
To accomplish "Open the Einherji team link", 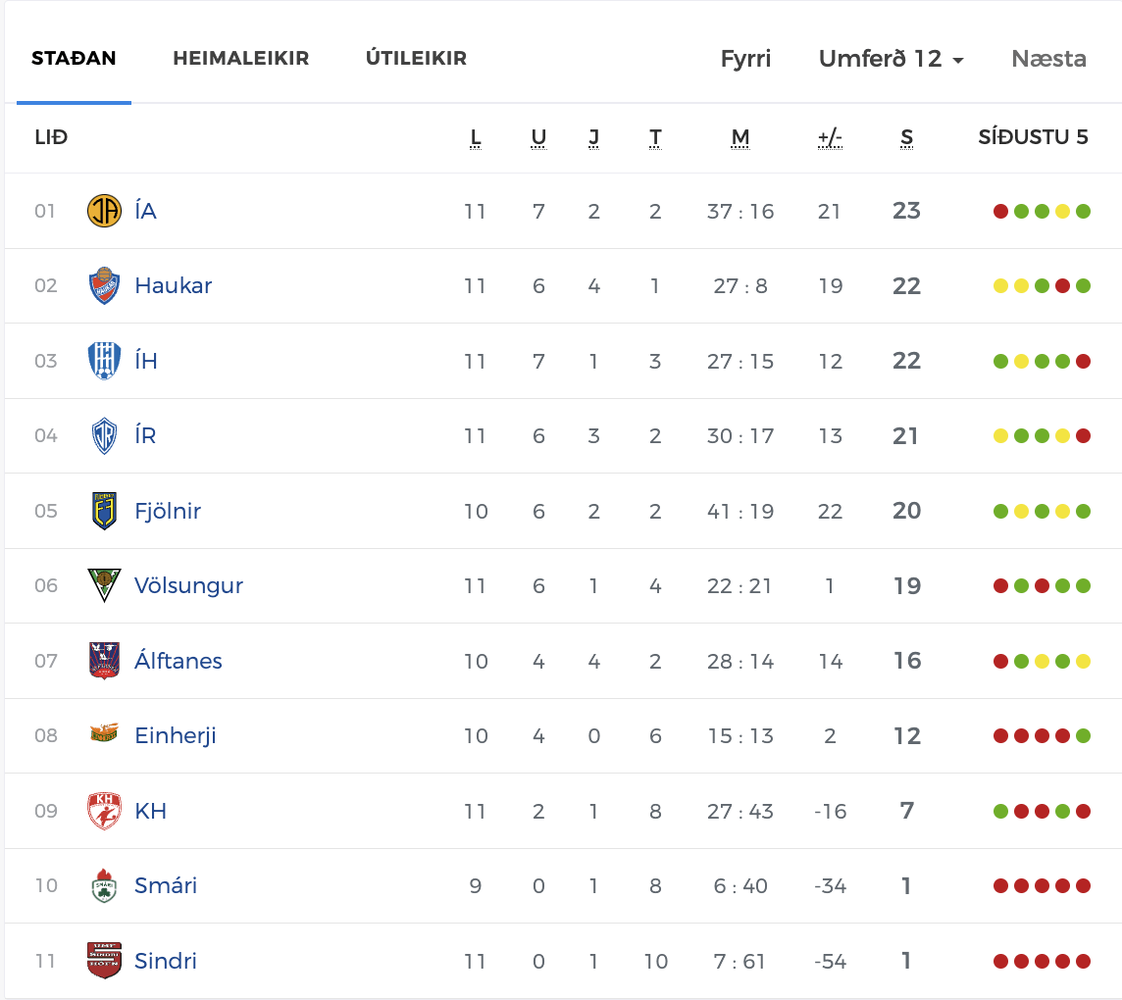I will 176,735.
